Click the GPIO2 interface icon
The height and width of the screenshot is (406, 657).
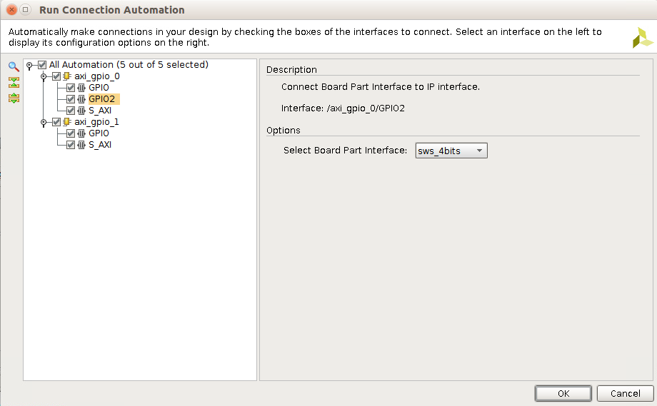tap(81, 99)
